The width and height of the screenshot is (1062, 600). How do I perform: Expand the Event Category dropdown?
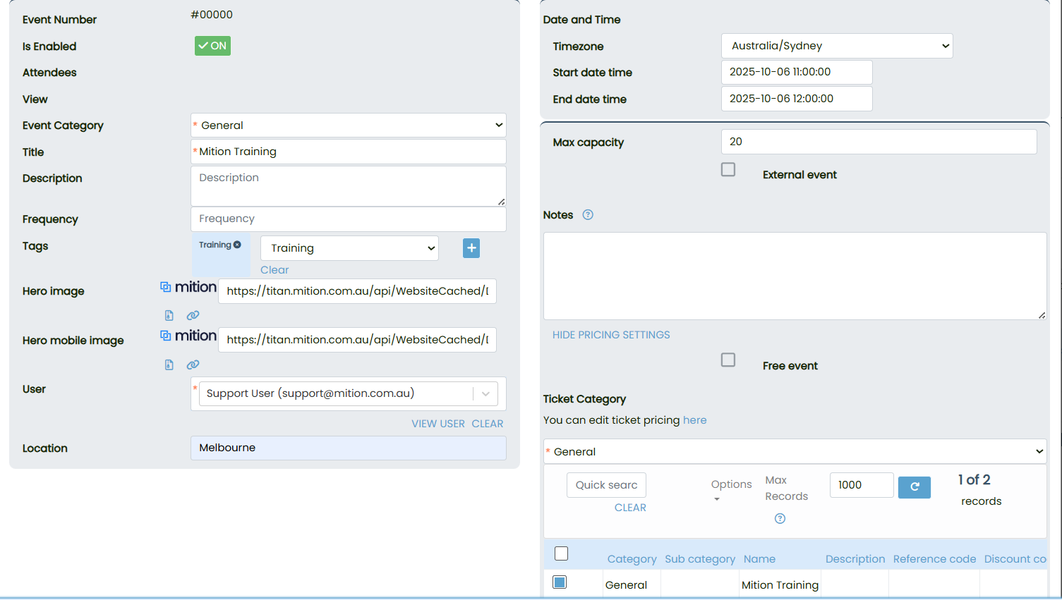pos(349,125)
